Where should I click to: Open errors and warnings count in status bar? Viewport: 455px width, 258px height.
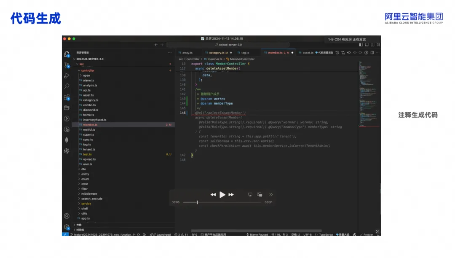tap(181, 234)
